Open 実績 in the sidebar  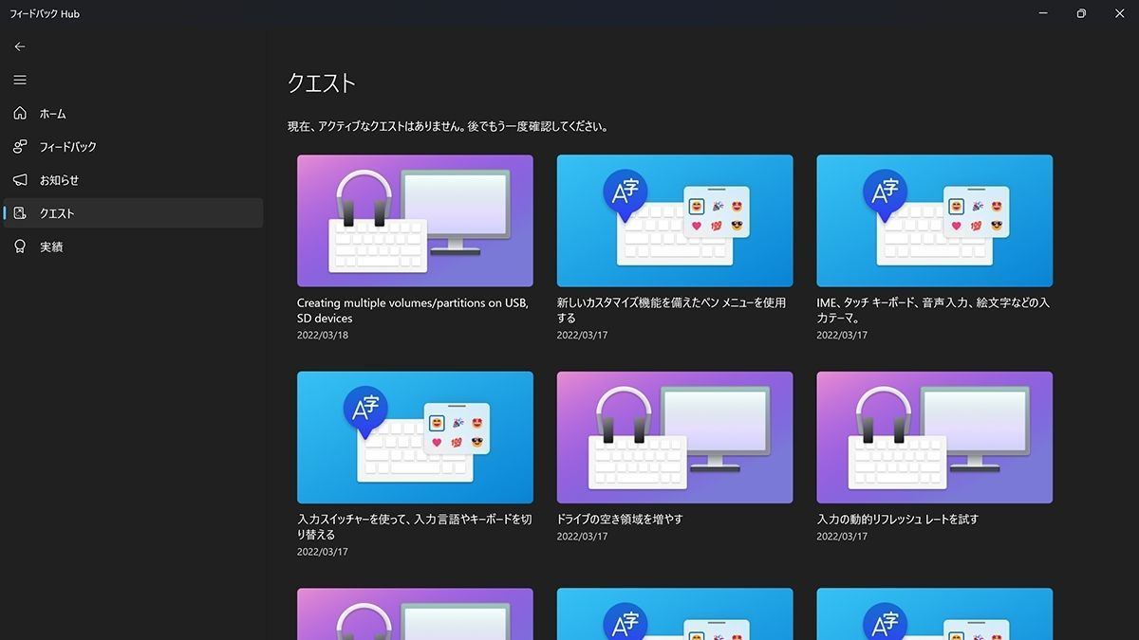133,247
